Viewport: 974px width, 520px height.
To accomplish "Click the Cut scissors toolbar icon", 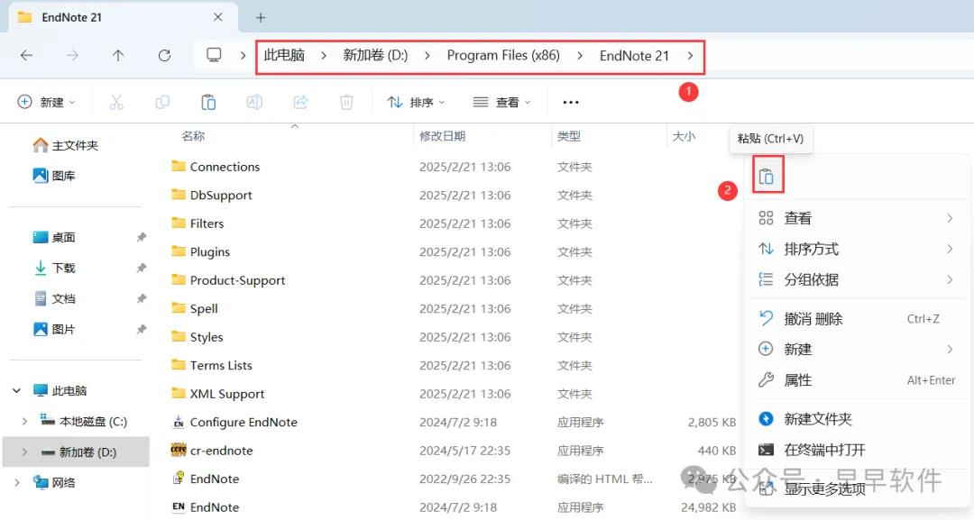I will pos(116,103).
